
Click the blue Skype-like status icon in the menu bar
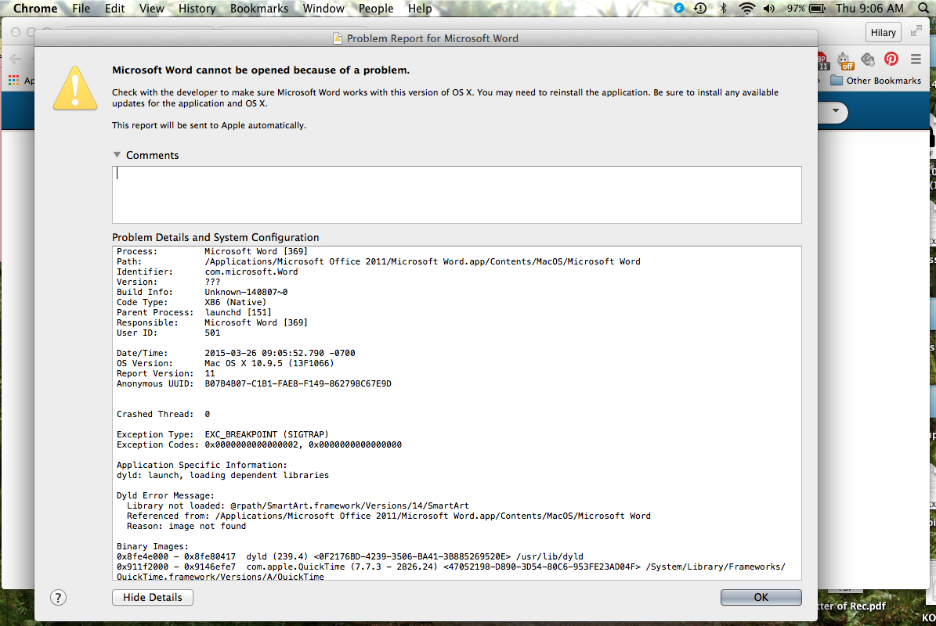[x=679, y=9]
